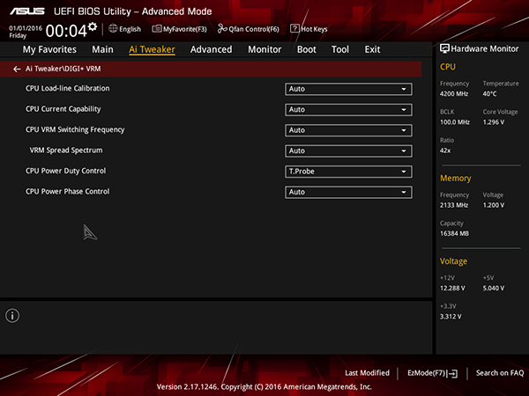Click the Hot Keys question mark icon
This screenshot has height=396, width=529.
tap(294, 29)
